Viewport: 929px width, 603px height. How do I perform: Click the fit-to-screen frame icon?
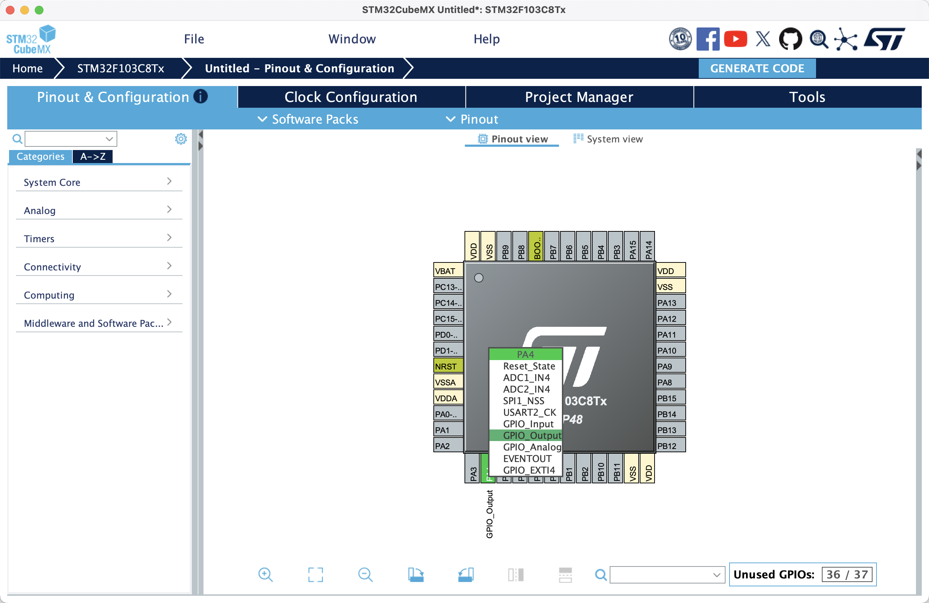coord(315,574)
